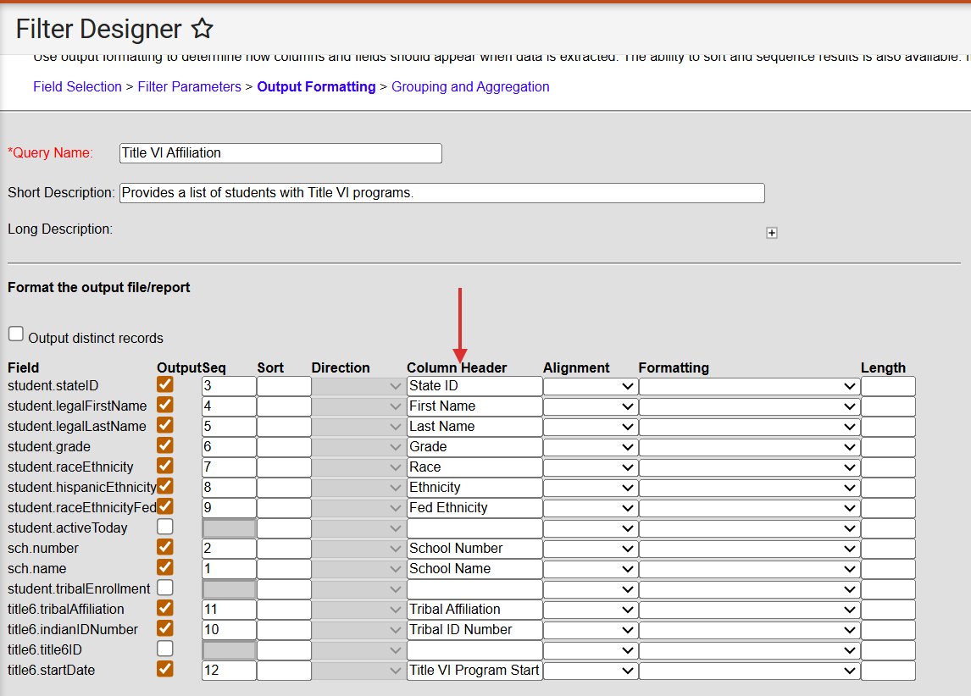
Task: Open Alignment dropdown for student.stateID
Action: point(591,386)
